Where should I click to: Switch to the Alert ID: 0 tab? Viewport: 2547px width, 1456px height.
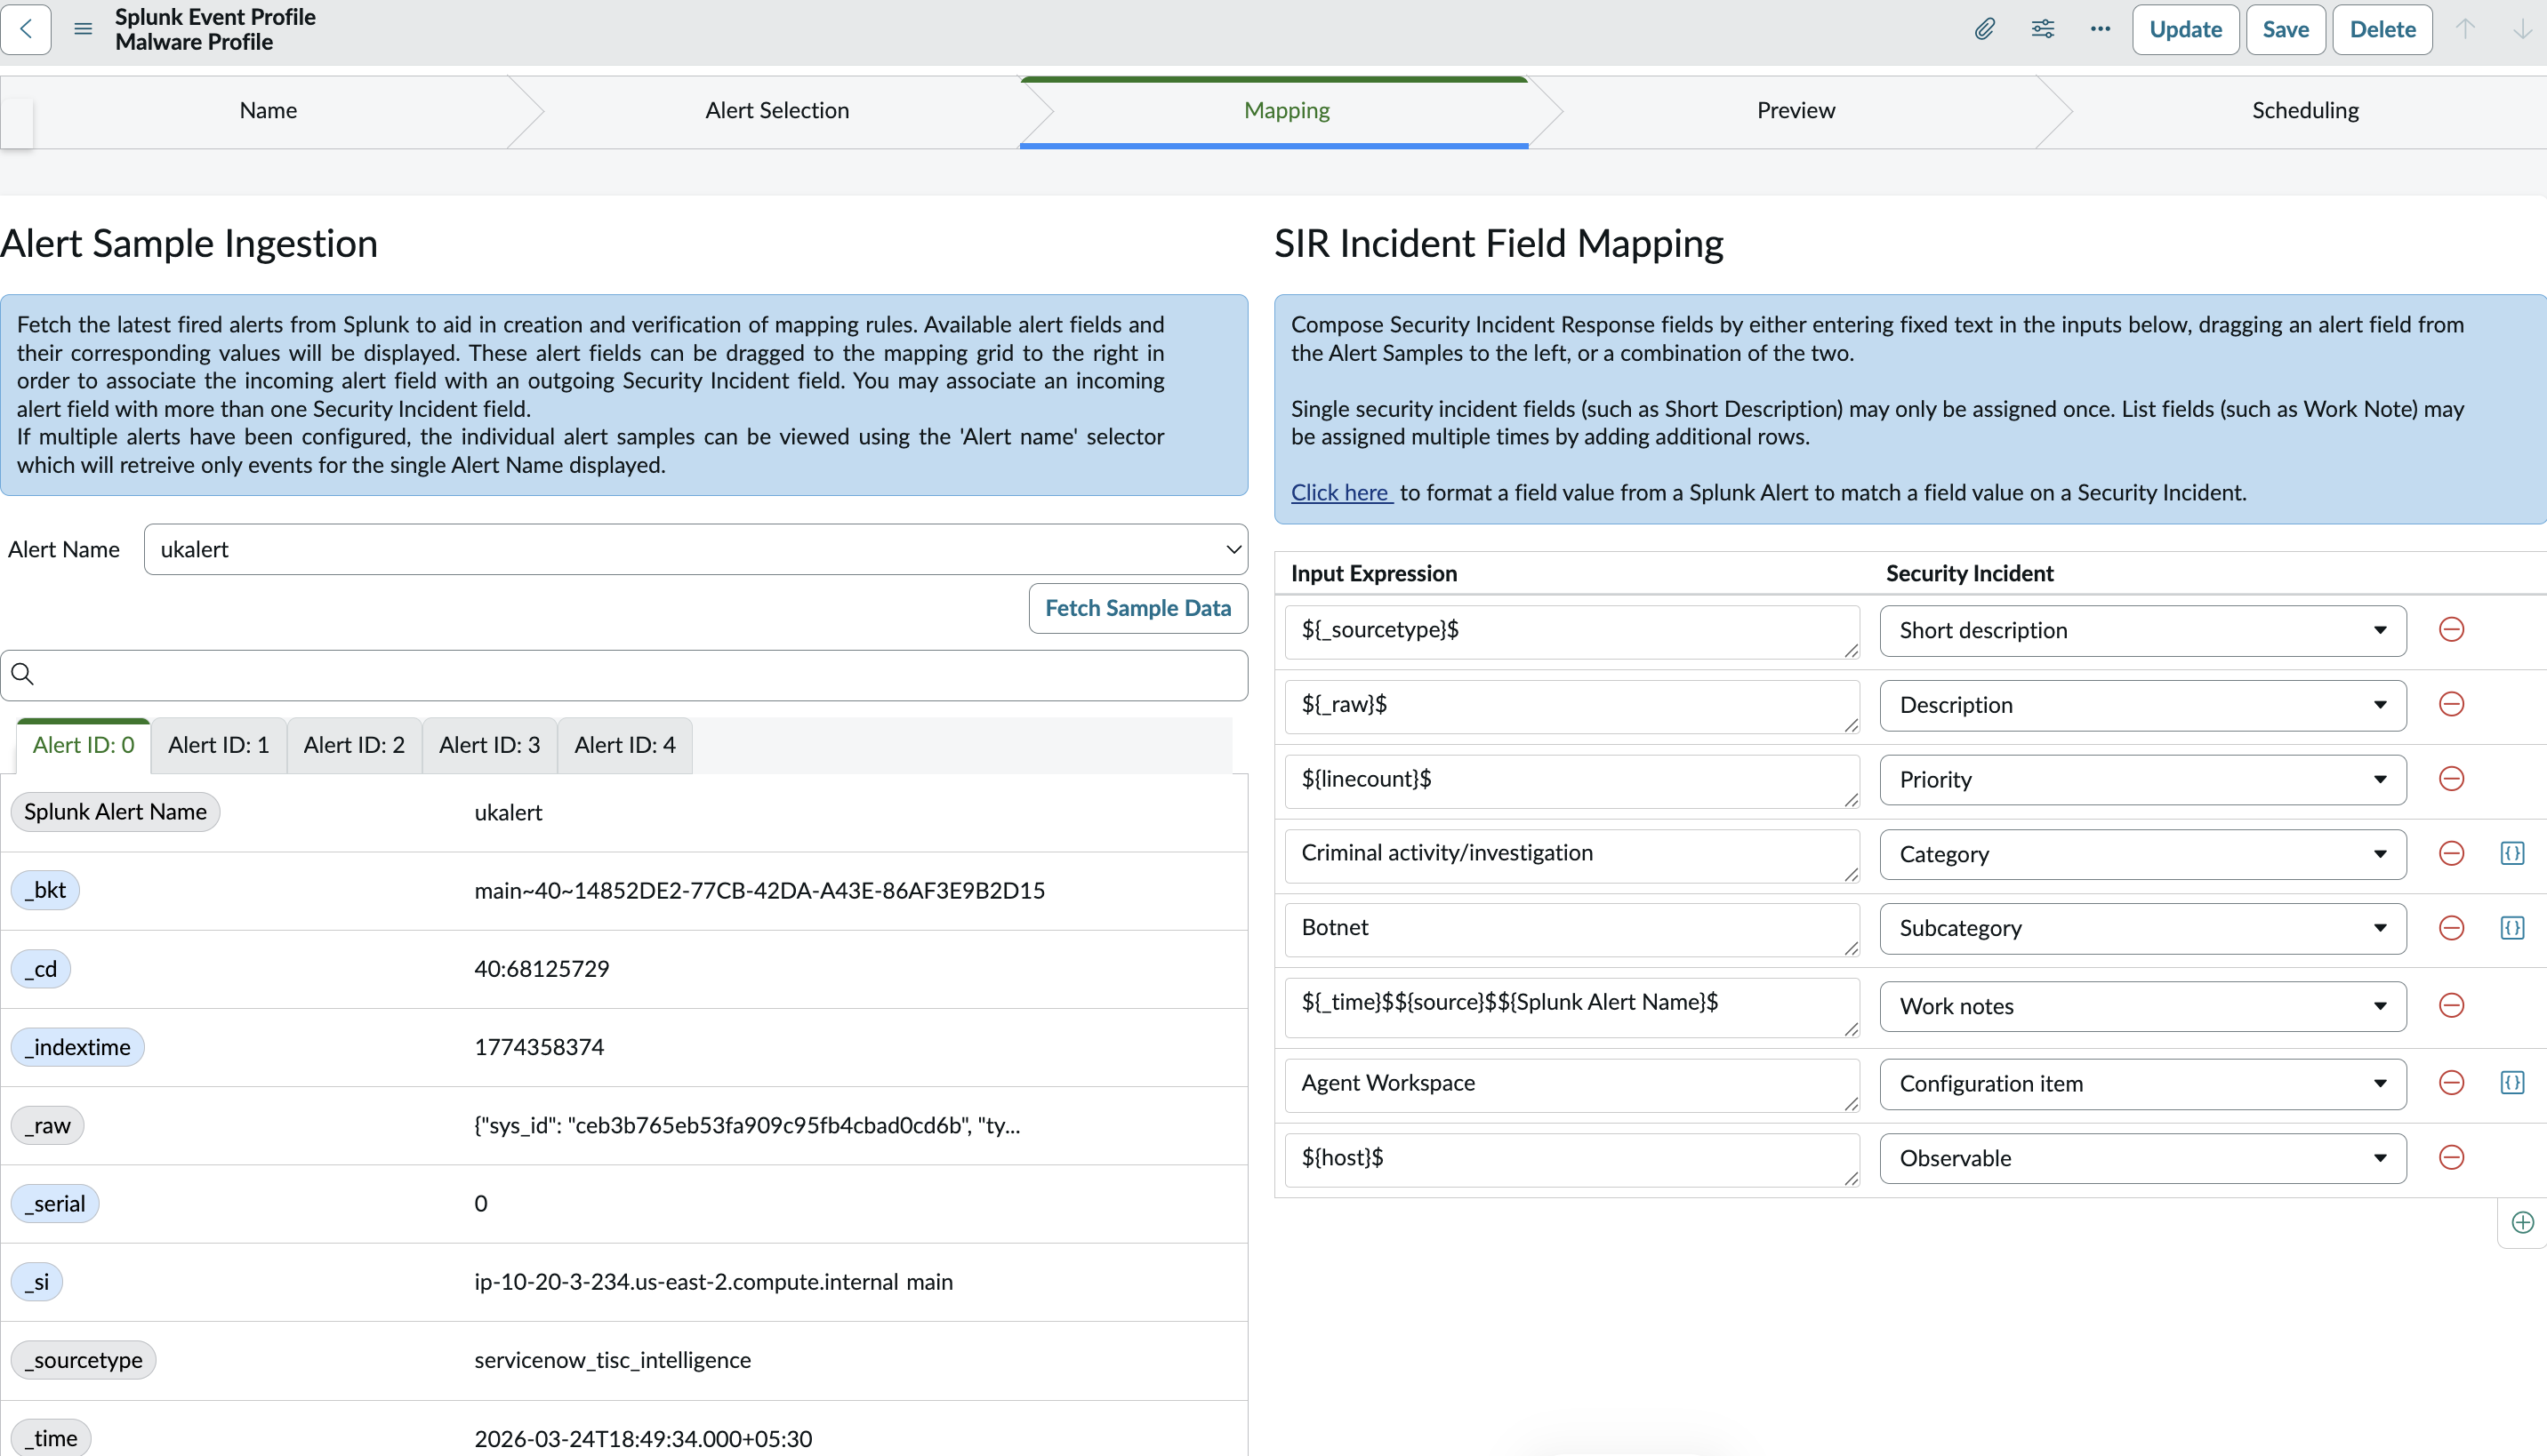(x=83, y=746)
